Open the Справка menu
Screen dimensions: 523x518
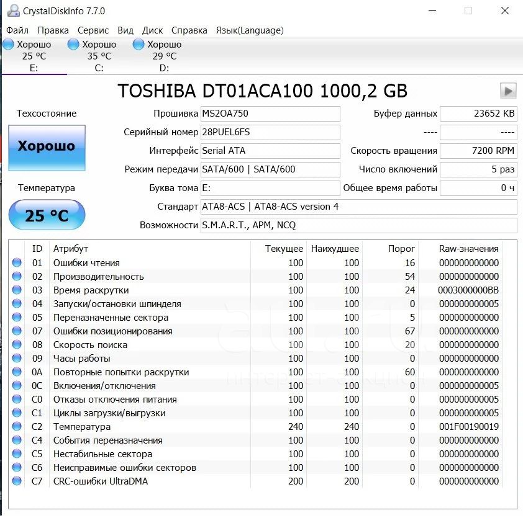coord(189,30)
